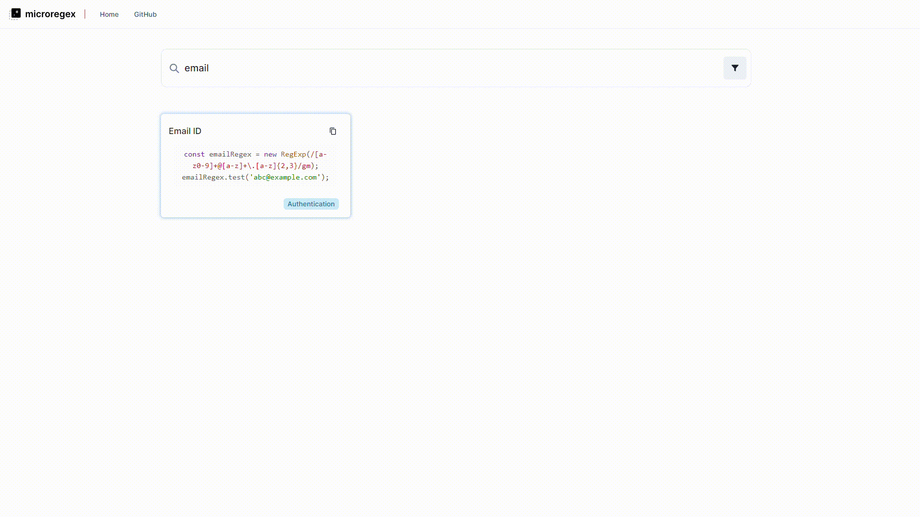This screenshot has width=920, height=517.
Task: Click the filter icon to open filters
Action: point(735,67)
